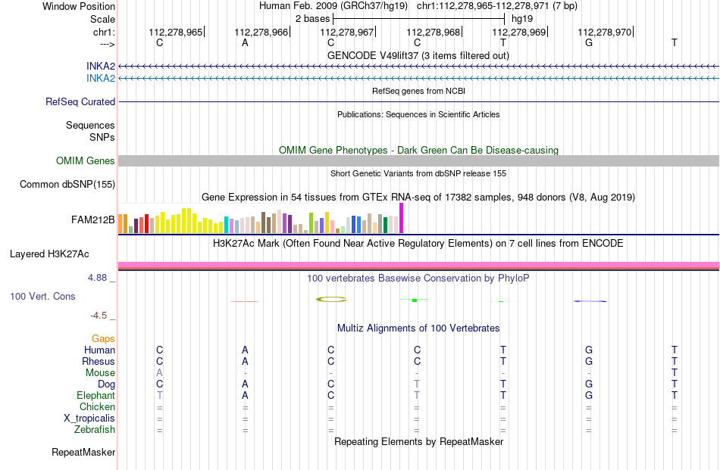This screenshot has width=720, height=470.
Task: Select the Layered H3K27Ac track label
Action: pyautogui.click(x=49, y=254)
